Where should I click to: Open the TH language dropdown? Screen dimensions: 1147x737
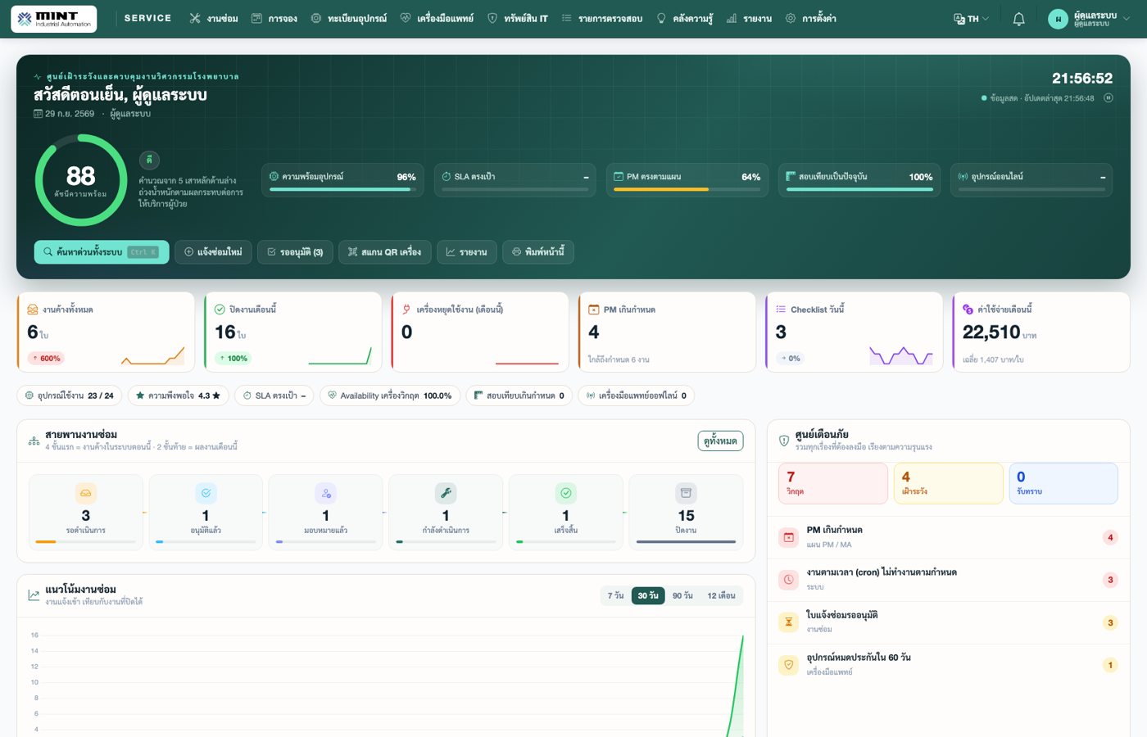pyautogui.click(x=972, y=19)
